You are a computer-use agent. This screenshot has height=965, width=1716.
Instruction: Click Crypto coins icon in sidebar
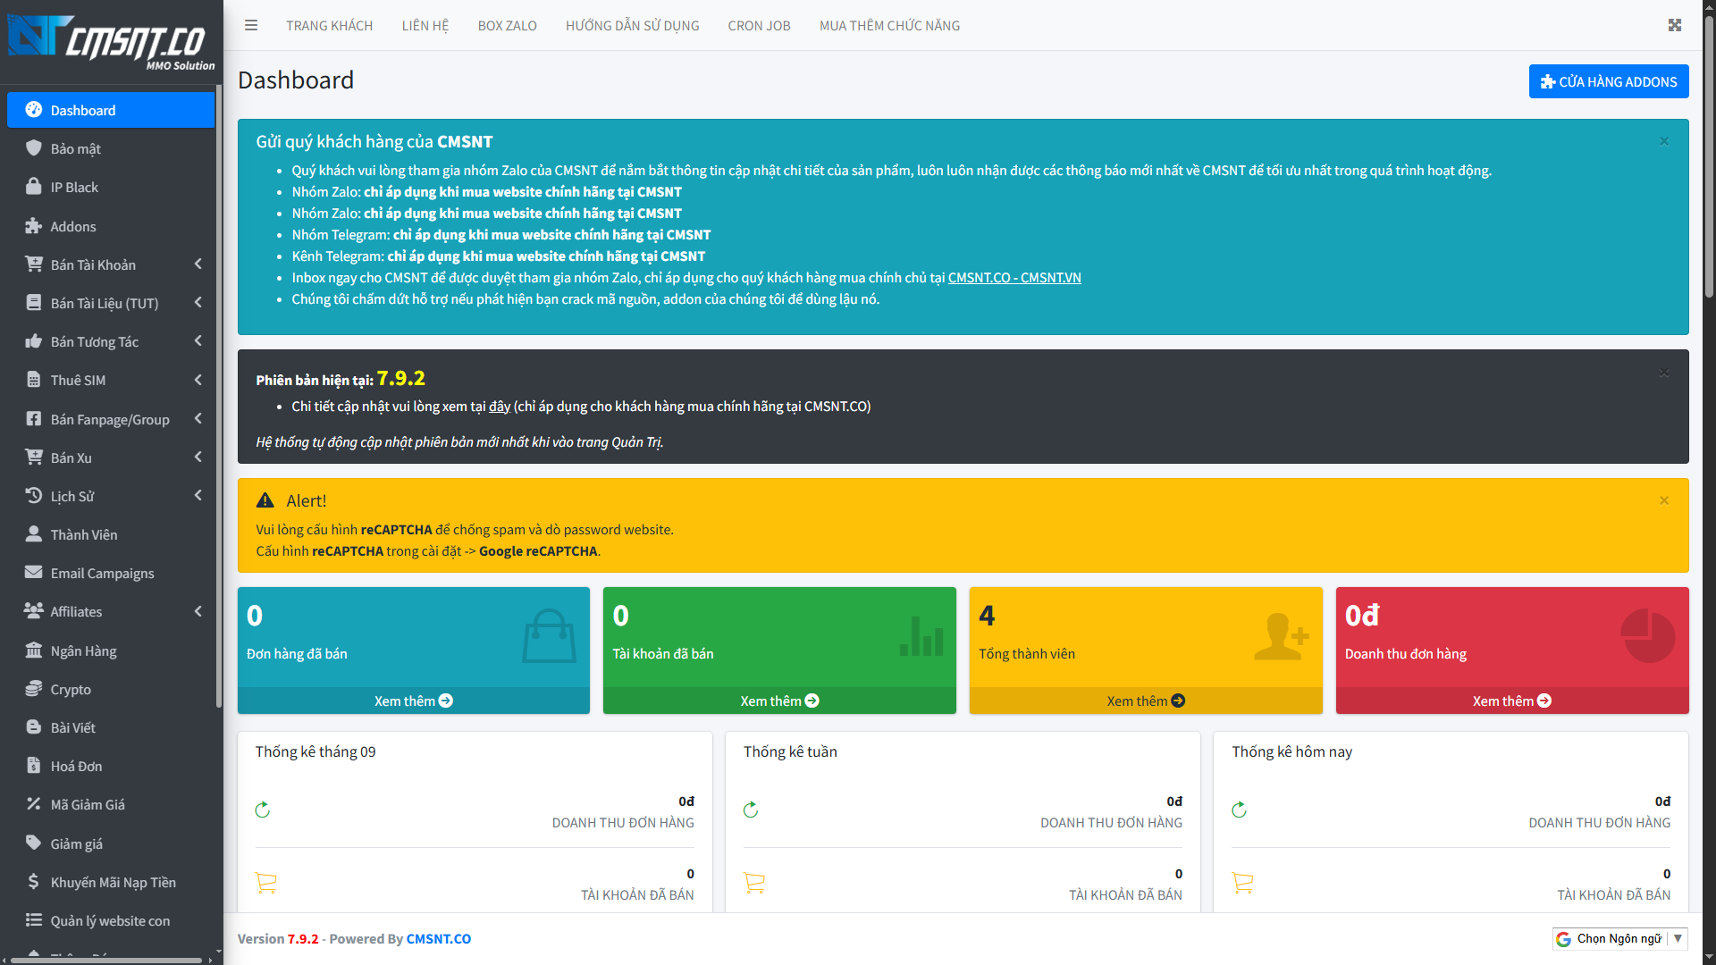tap(34, 689)
